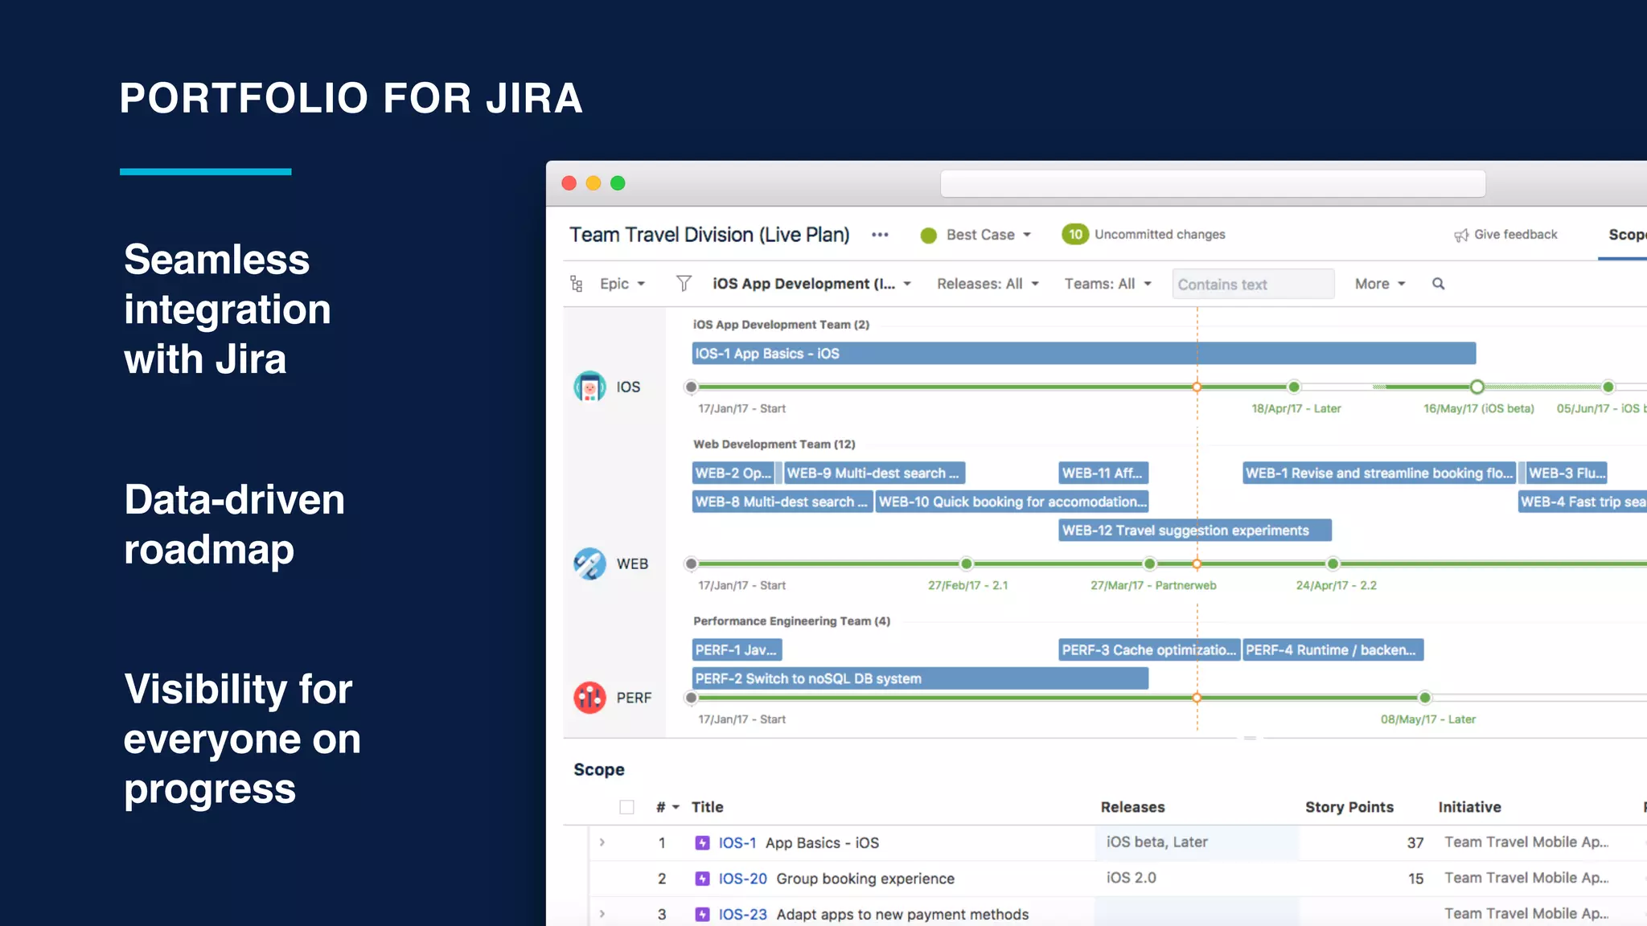Click the 27/Feb/17 2.1 release marker

click(967, 563)
